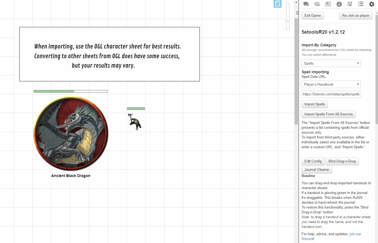Select the Ancient Black Dragon token
Viewport: 378px width, 243px height.
tap(71, 133)
